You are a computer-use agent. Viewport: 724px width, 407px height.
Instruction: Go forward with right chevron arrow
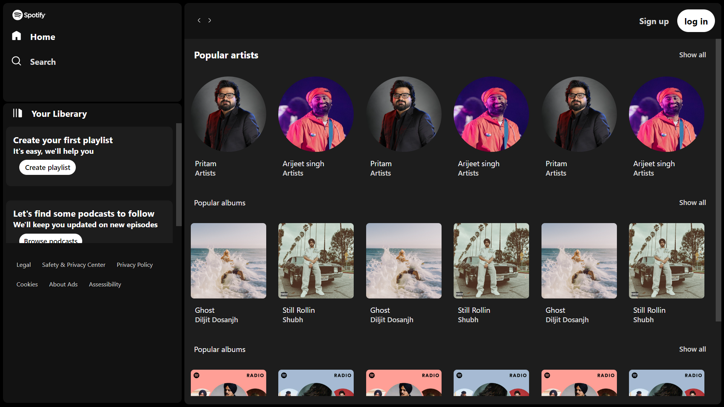coord(210,20)
